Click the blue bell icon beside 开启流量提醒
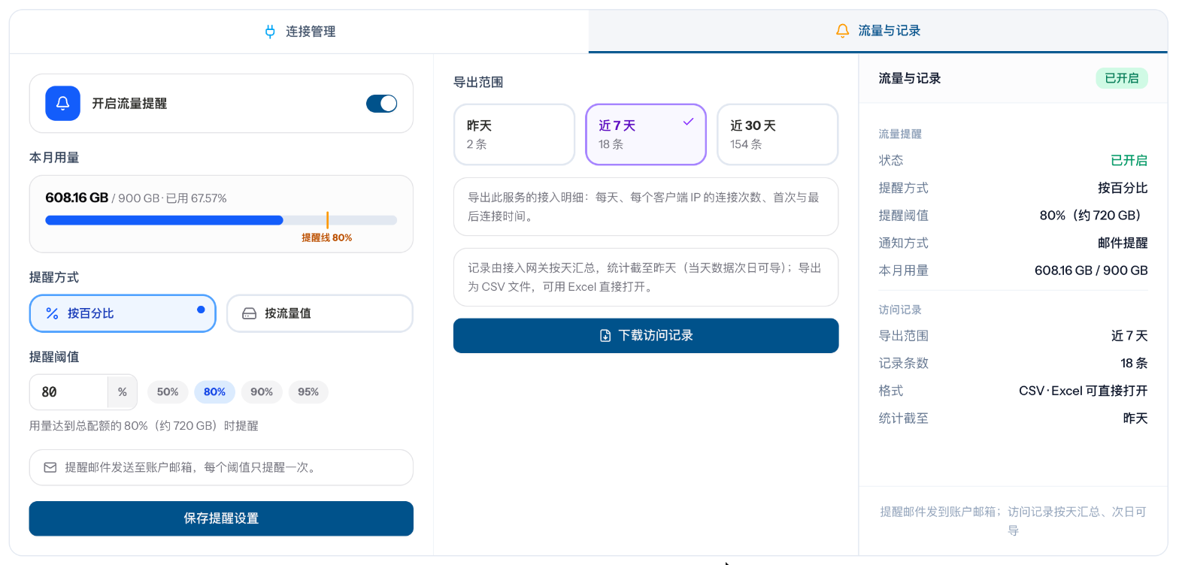The height and width of the screenshot is (565, 1179). click(62, 104)
